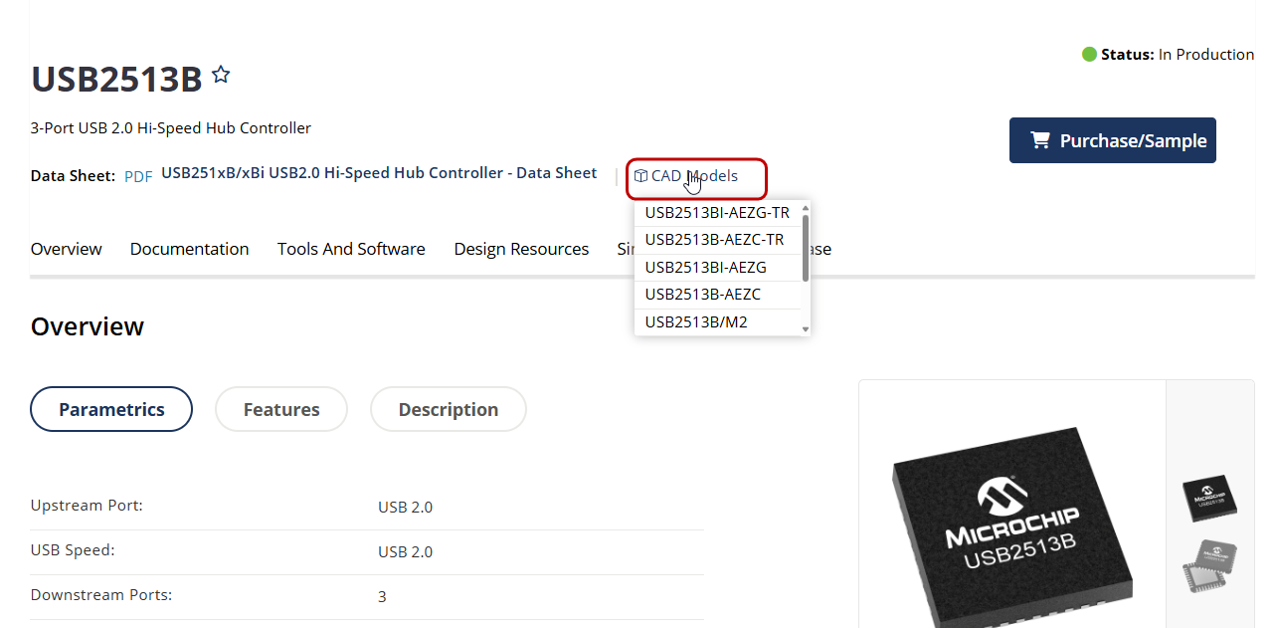The image size is (1277, 628).
Task: Click the CAD Models cube icon
Action: point(641,176)
